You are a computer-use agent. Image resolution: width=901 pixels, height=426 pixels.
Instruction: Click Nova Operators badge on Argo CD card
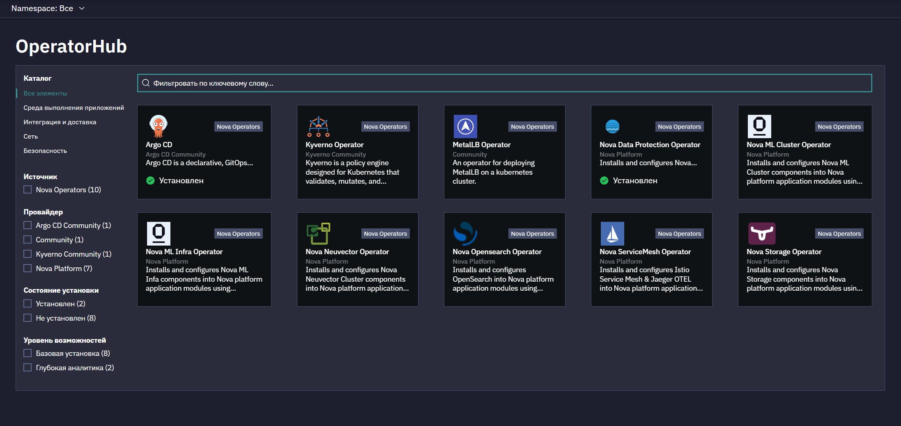tap(238, 127)
